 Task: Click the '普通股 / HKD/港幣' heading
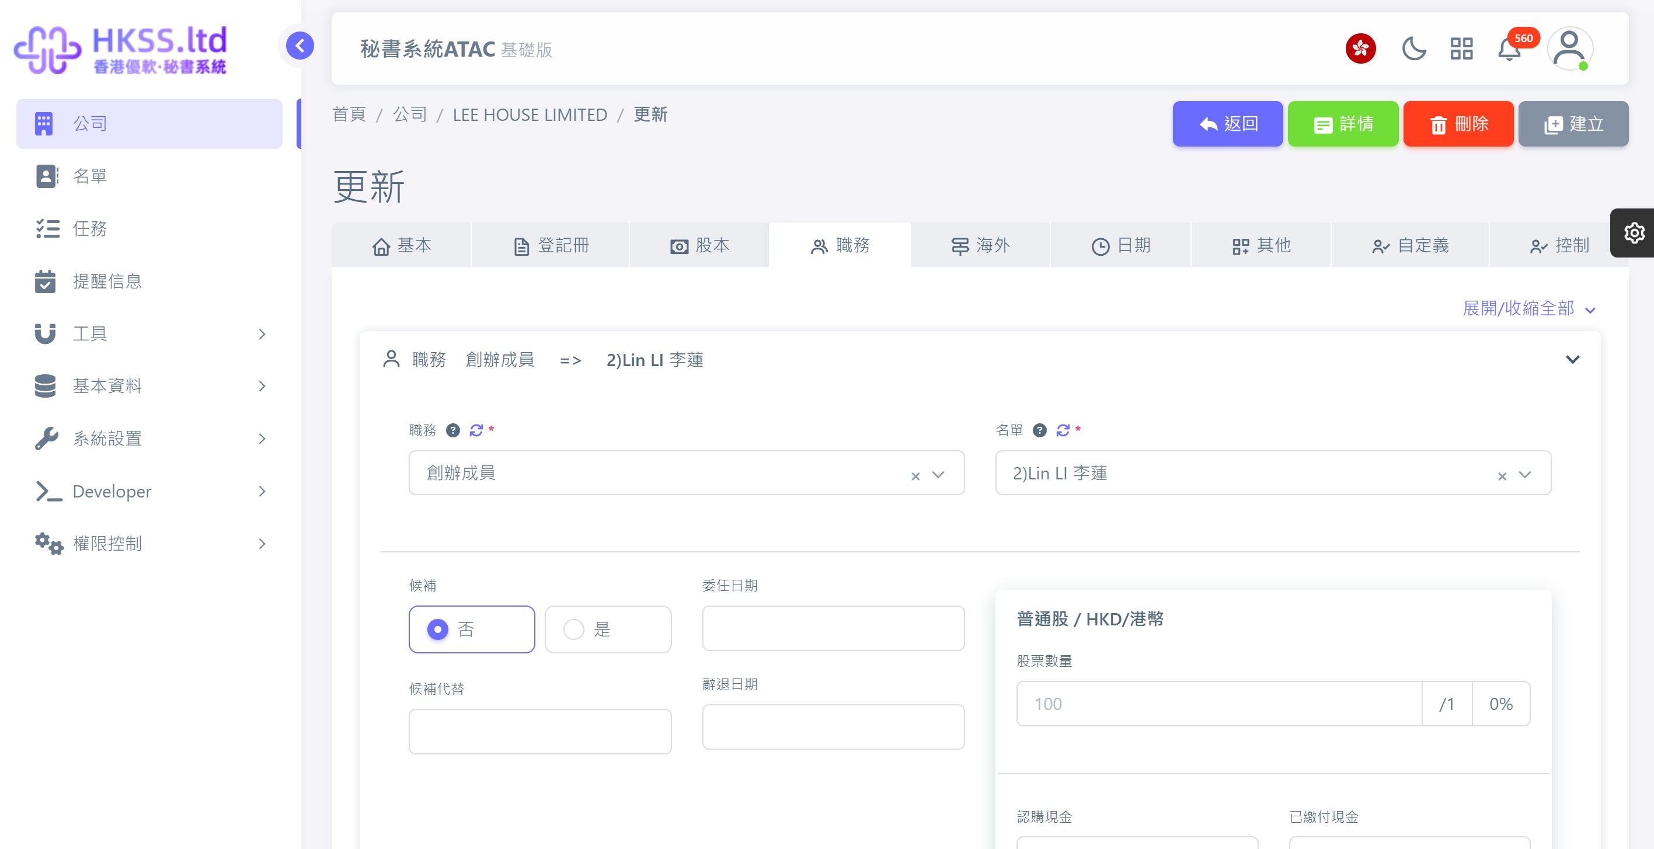(1089, 619)
